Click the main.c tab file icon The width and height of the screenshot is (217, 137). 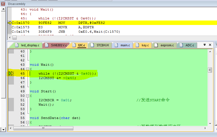point(116,45)
